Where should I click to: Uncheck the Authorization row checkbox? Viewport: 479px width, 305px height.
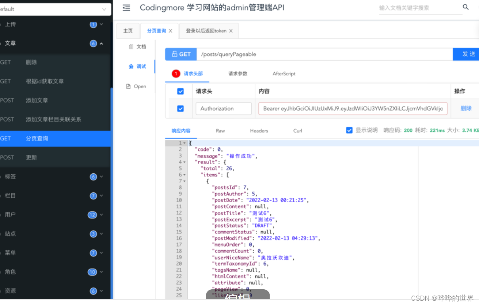(x=180, y=108)
